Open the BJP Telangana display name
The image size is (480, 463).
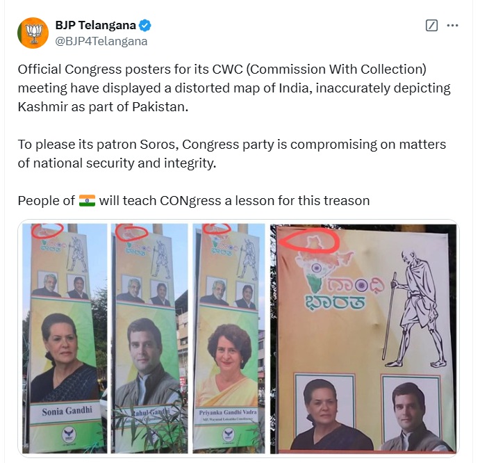tap(95, 25)
